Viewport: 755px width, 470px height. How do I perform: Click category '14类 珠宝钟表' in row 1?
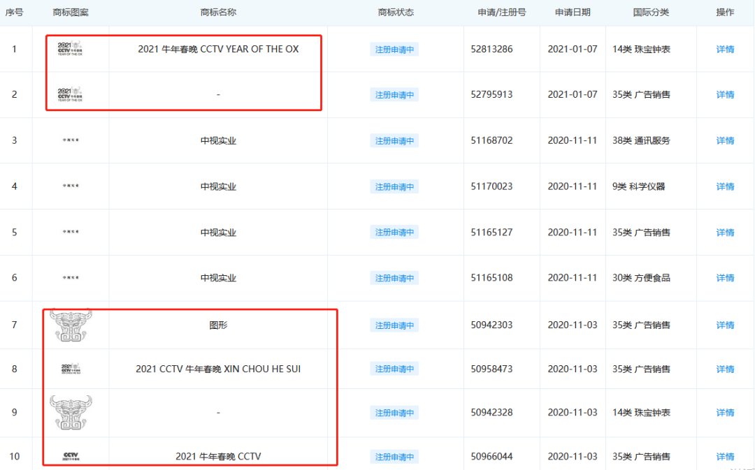click(x=641, y=49)
